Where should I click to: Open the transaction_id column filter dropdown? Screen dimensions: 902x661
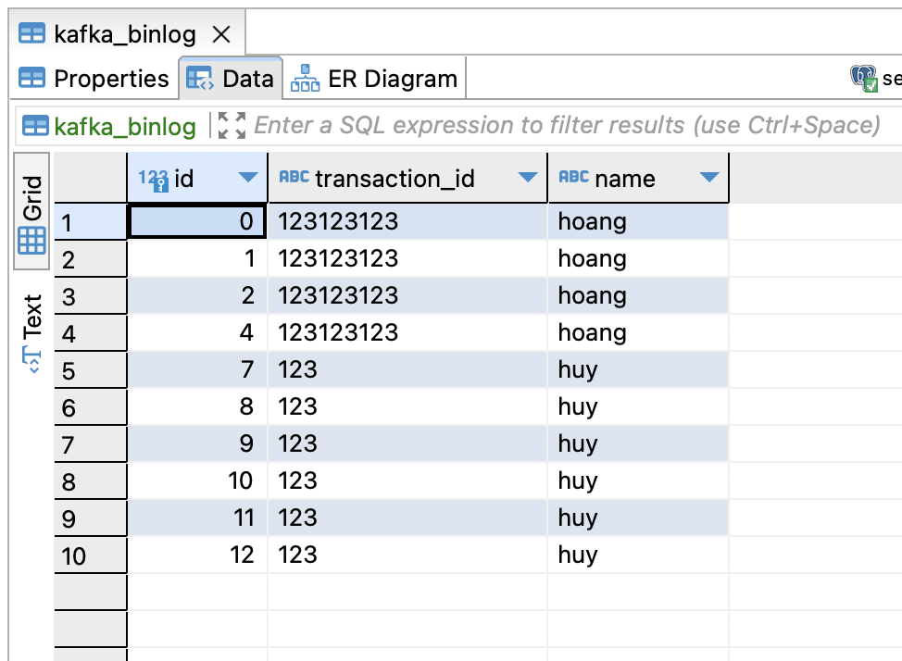pos(528,177)
